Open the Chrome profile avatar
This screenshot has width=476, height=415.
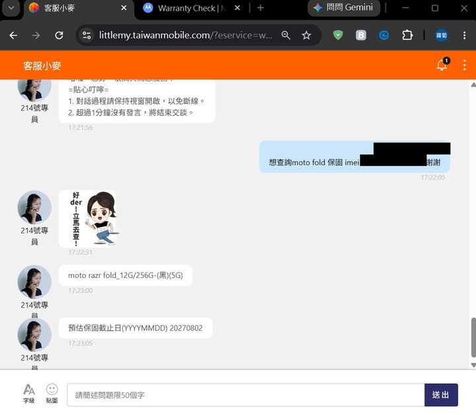442,36
